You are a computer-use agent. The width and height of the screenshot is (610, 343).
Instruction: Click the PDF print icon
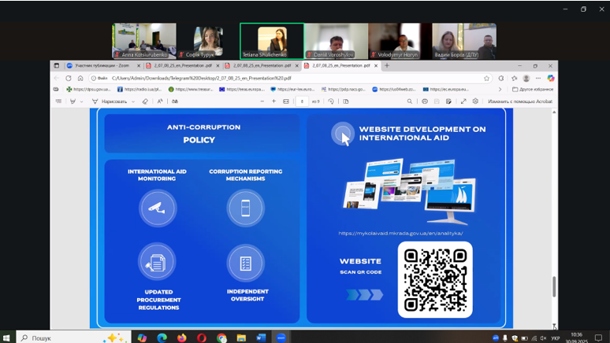[425, 101]
